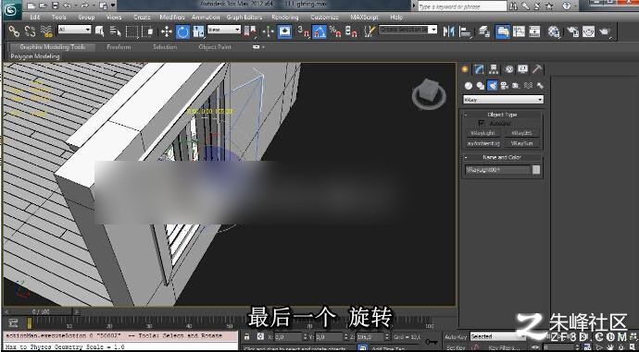Click the VRayLight button
Image resolution: width=639 pixels, height=352 pixels.
482,133
